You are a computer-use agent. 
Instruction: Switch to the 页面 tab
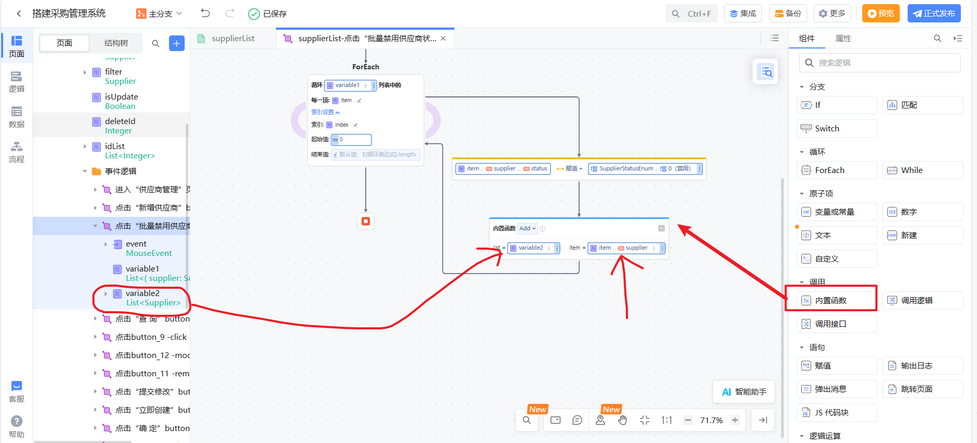(x=64, y=43)
